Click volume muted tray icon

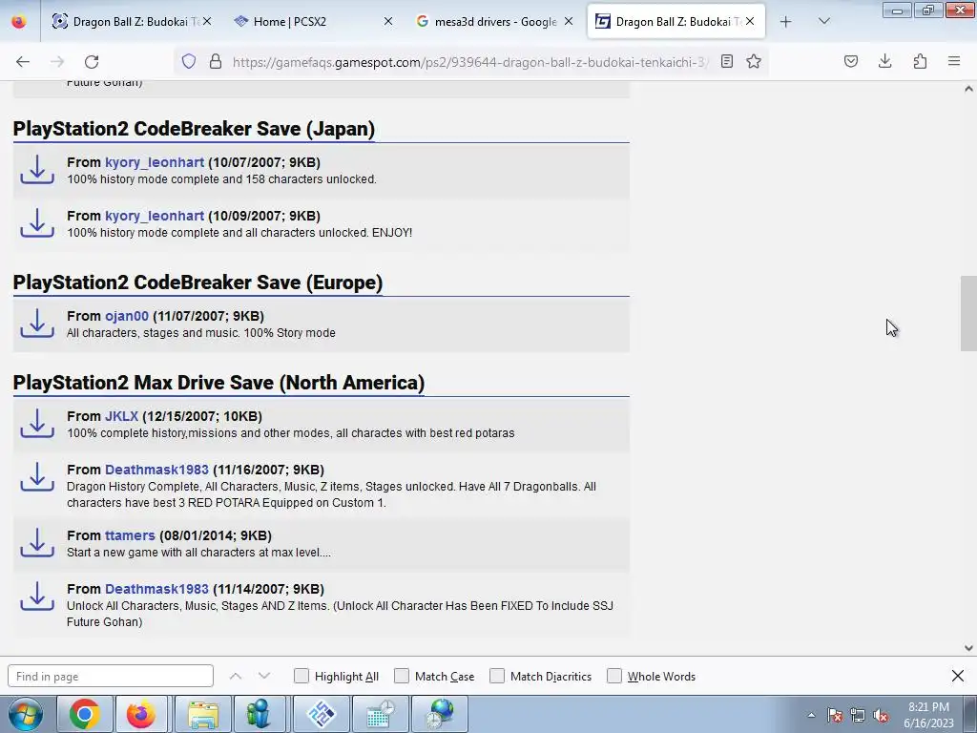point(881,716)
